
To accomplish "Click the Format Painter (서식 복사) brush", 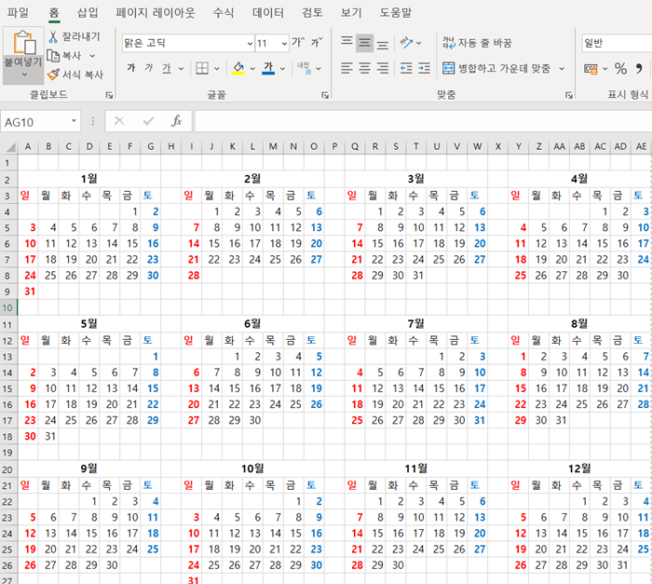I will pyautogui.click(x=53, y=75).
